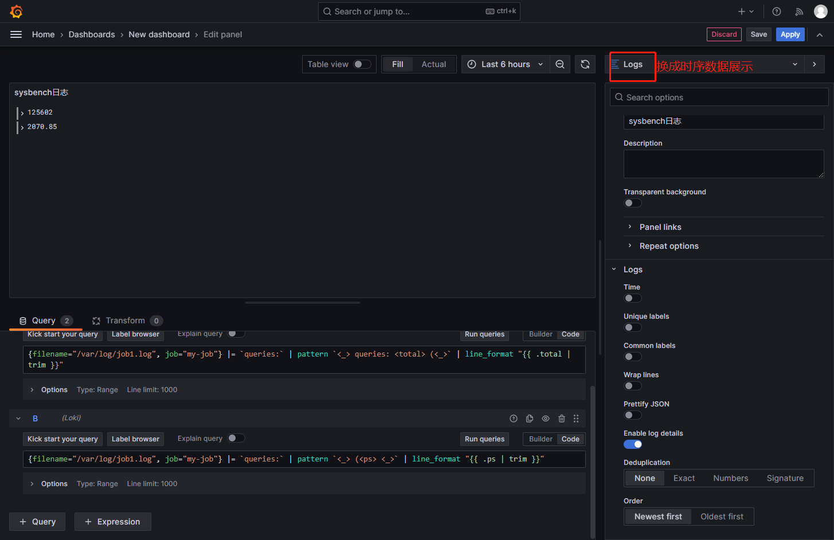
Task: Toggle Table view switch
Action: [x=362, y=64]
